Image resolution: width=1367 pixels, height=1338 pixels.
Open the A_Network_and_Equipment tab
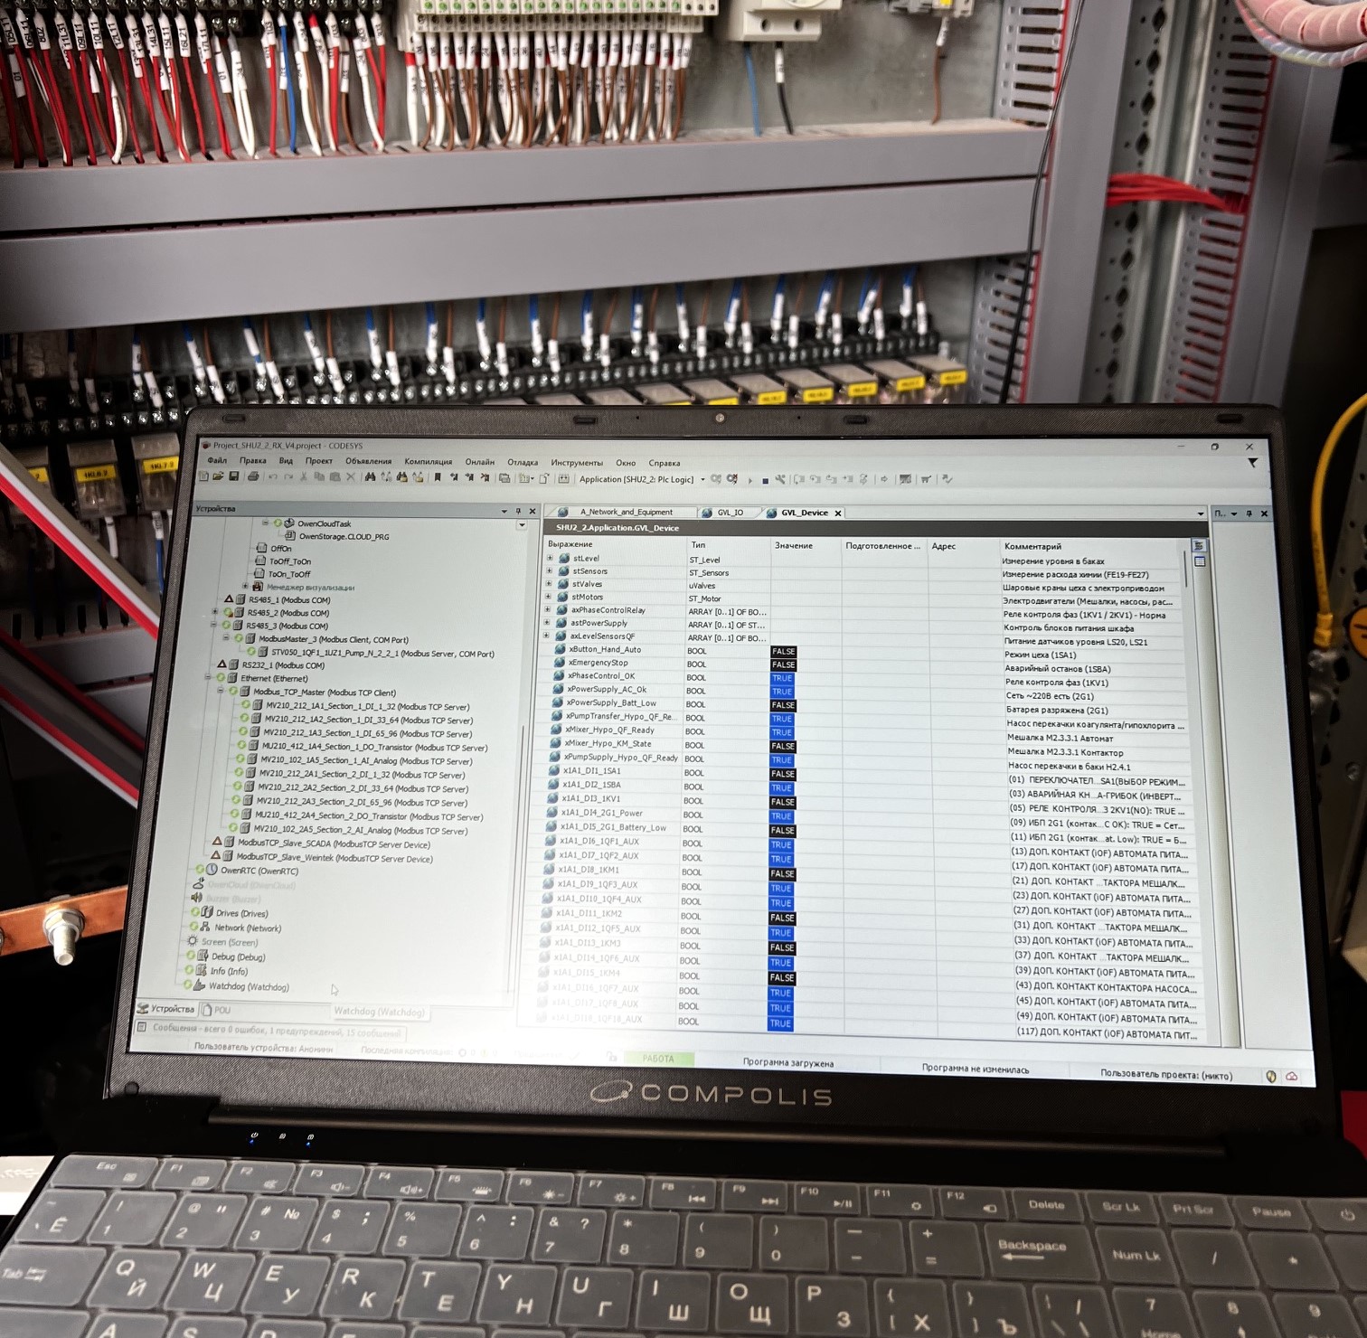[626, 512]
